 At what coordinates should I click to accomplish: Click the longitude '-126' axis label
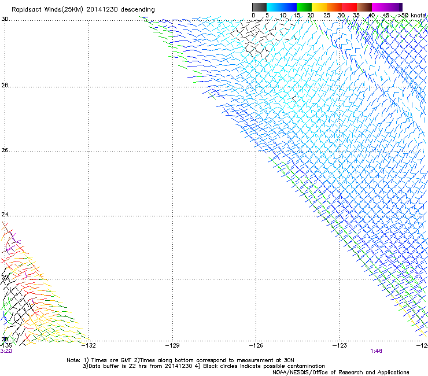(x=256, y=346)
